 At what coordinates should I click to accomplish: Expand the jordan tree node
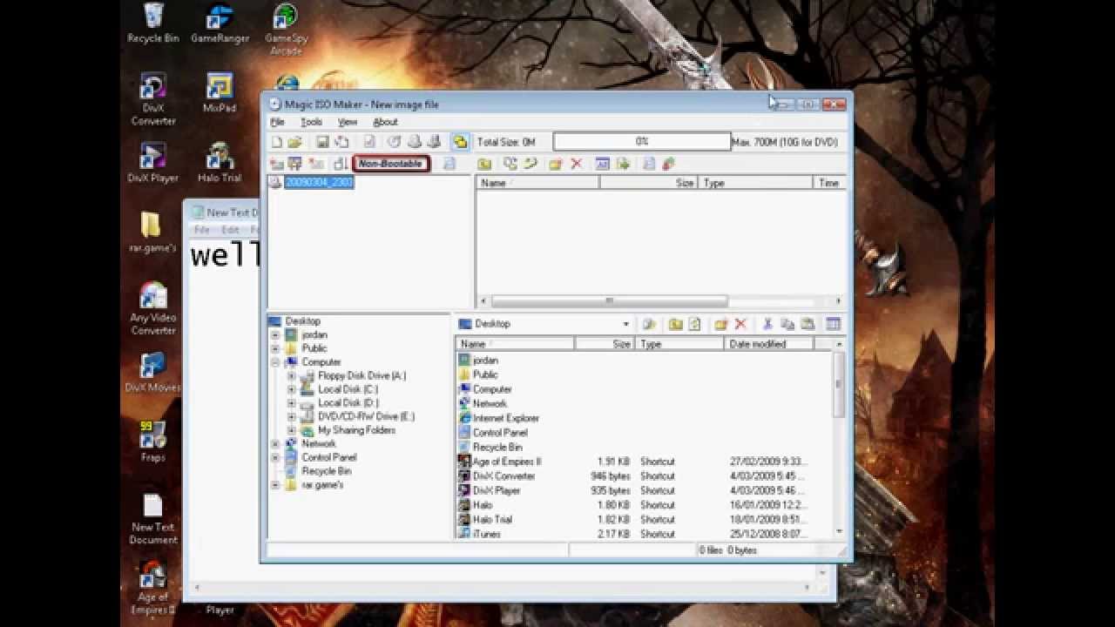(x=276, y=335)
